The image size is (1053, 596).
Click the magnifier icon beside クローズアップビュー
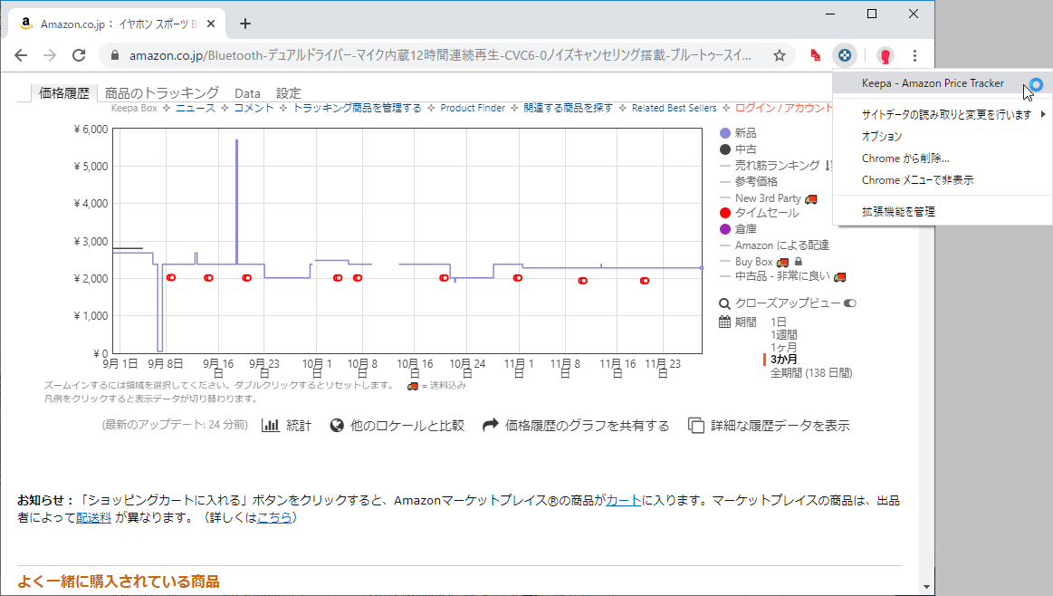[x=724, y=303]
